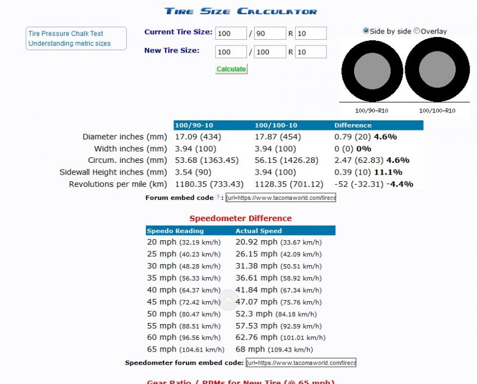This screenshot has width=477, height=384.
Task: Click the Diameter inches (mm) row label
Action: click(125, 137)
